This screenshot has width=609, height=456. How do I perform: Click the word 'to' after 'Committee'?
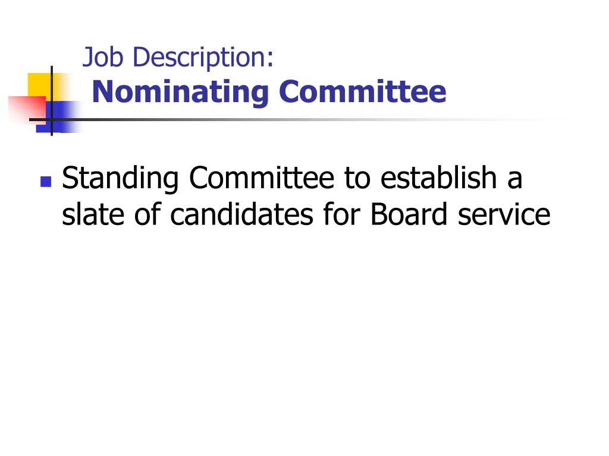[357, 178]
